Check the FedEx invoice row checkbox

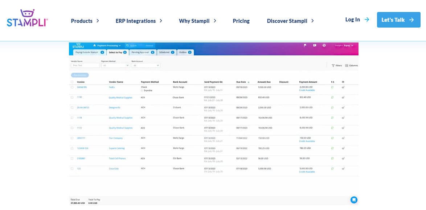coord(72,87)
